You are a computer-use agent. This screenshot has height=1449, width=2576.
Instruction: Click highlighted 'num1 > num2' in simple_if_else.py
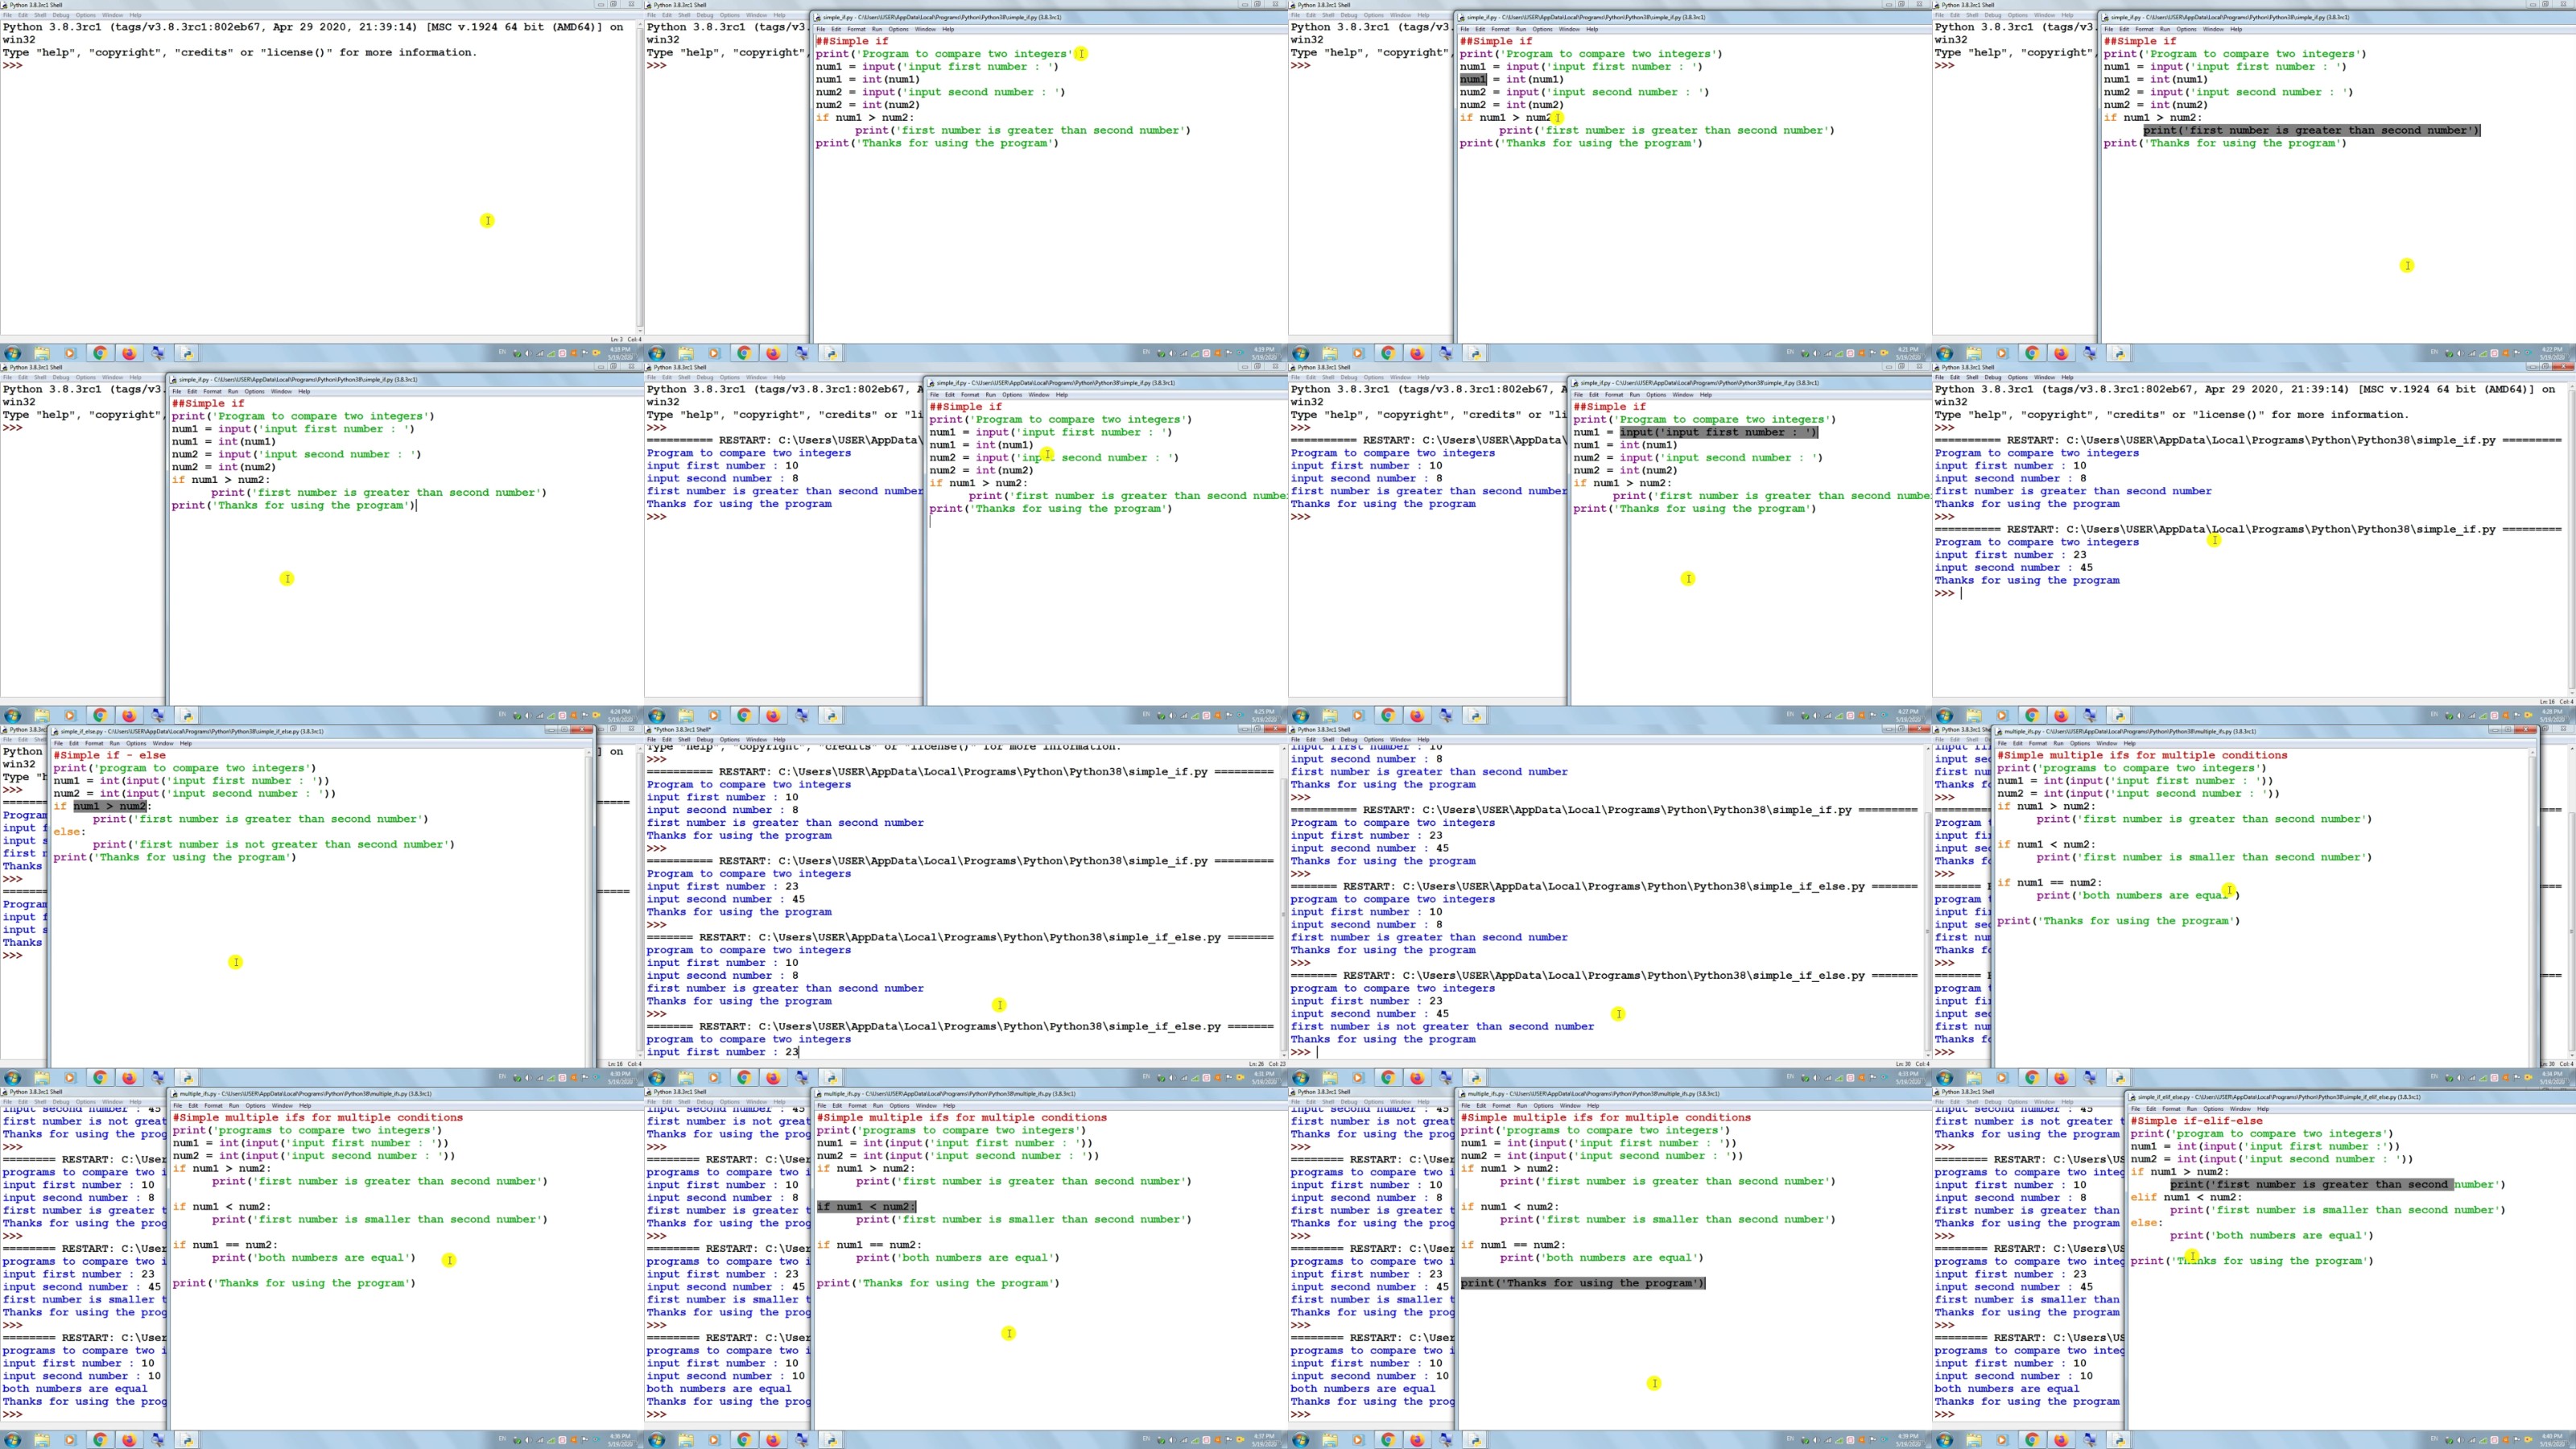click(110, 806)
